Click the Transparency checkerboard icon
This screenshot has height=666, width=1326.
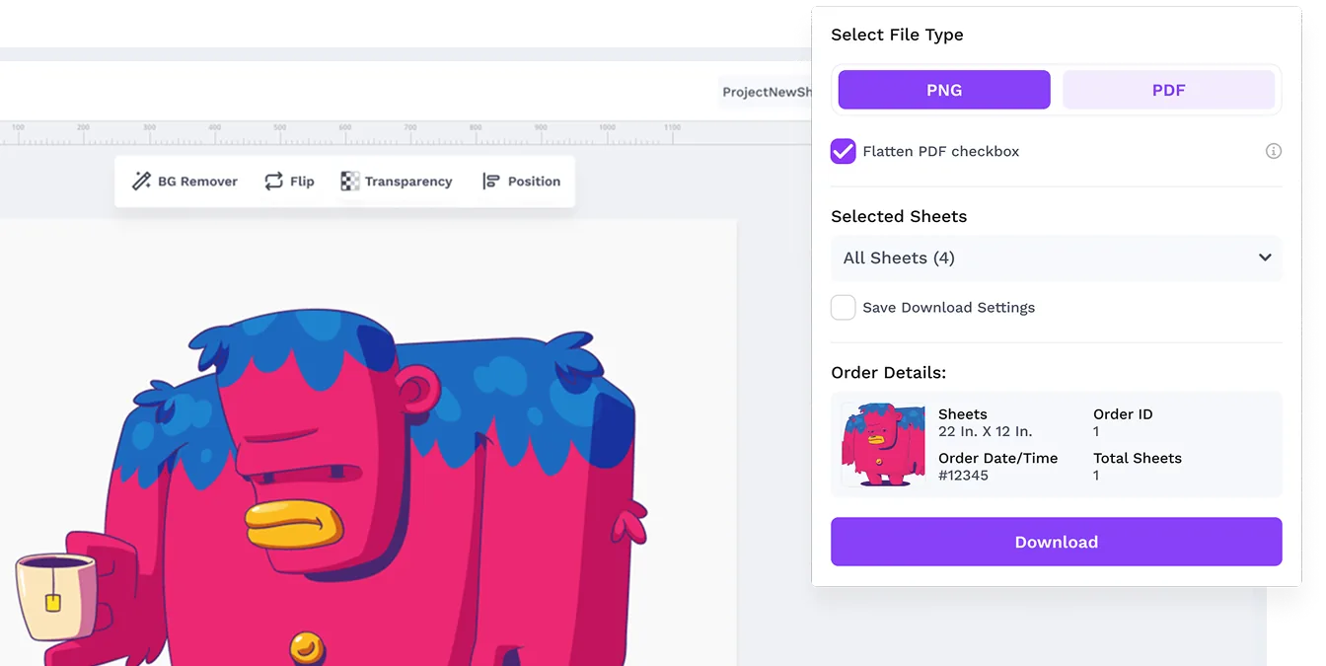tap(350, 182)
